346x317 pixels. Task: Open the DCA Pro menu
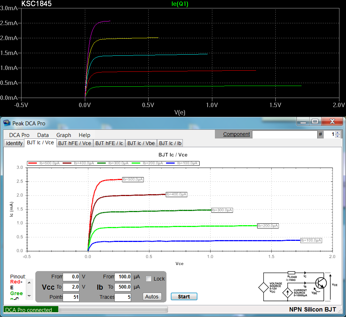point(19,135)
